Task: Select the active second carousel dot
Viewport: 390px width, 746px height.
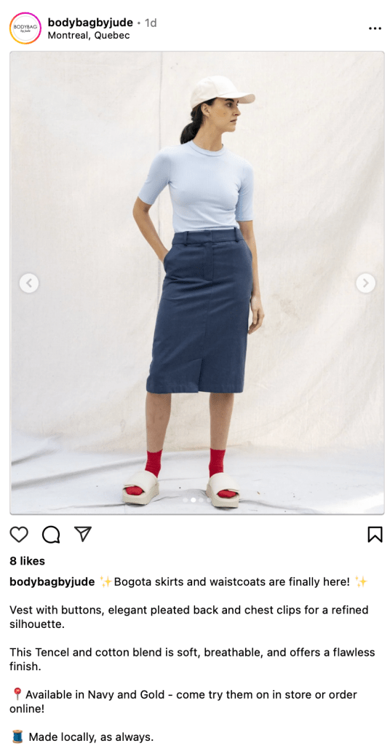Action: (x=194, y=500)
